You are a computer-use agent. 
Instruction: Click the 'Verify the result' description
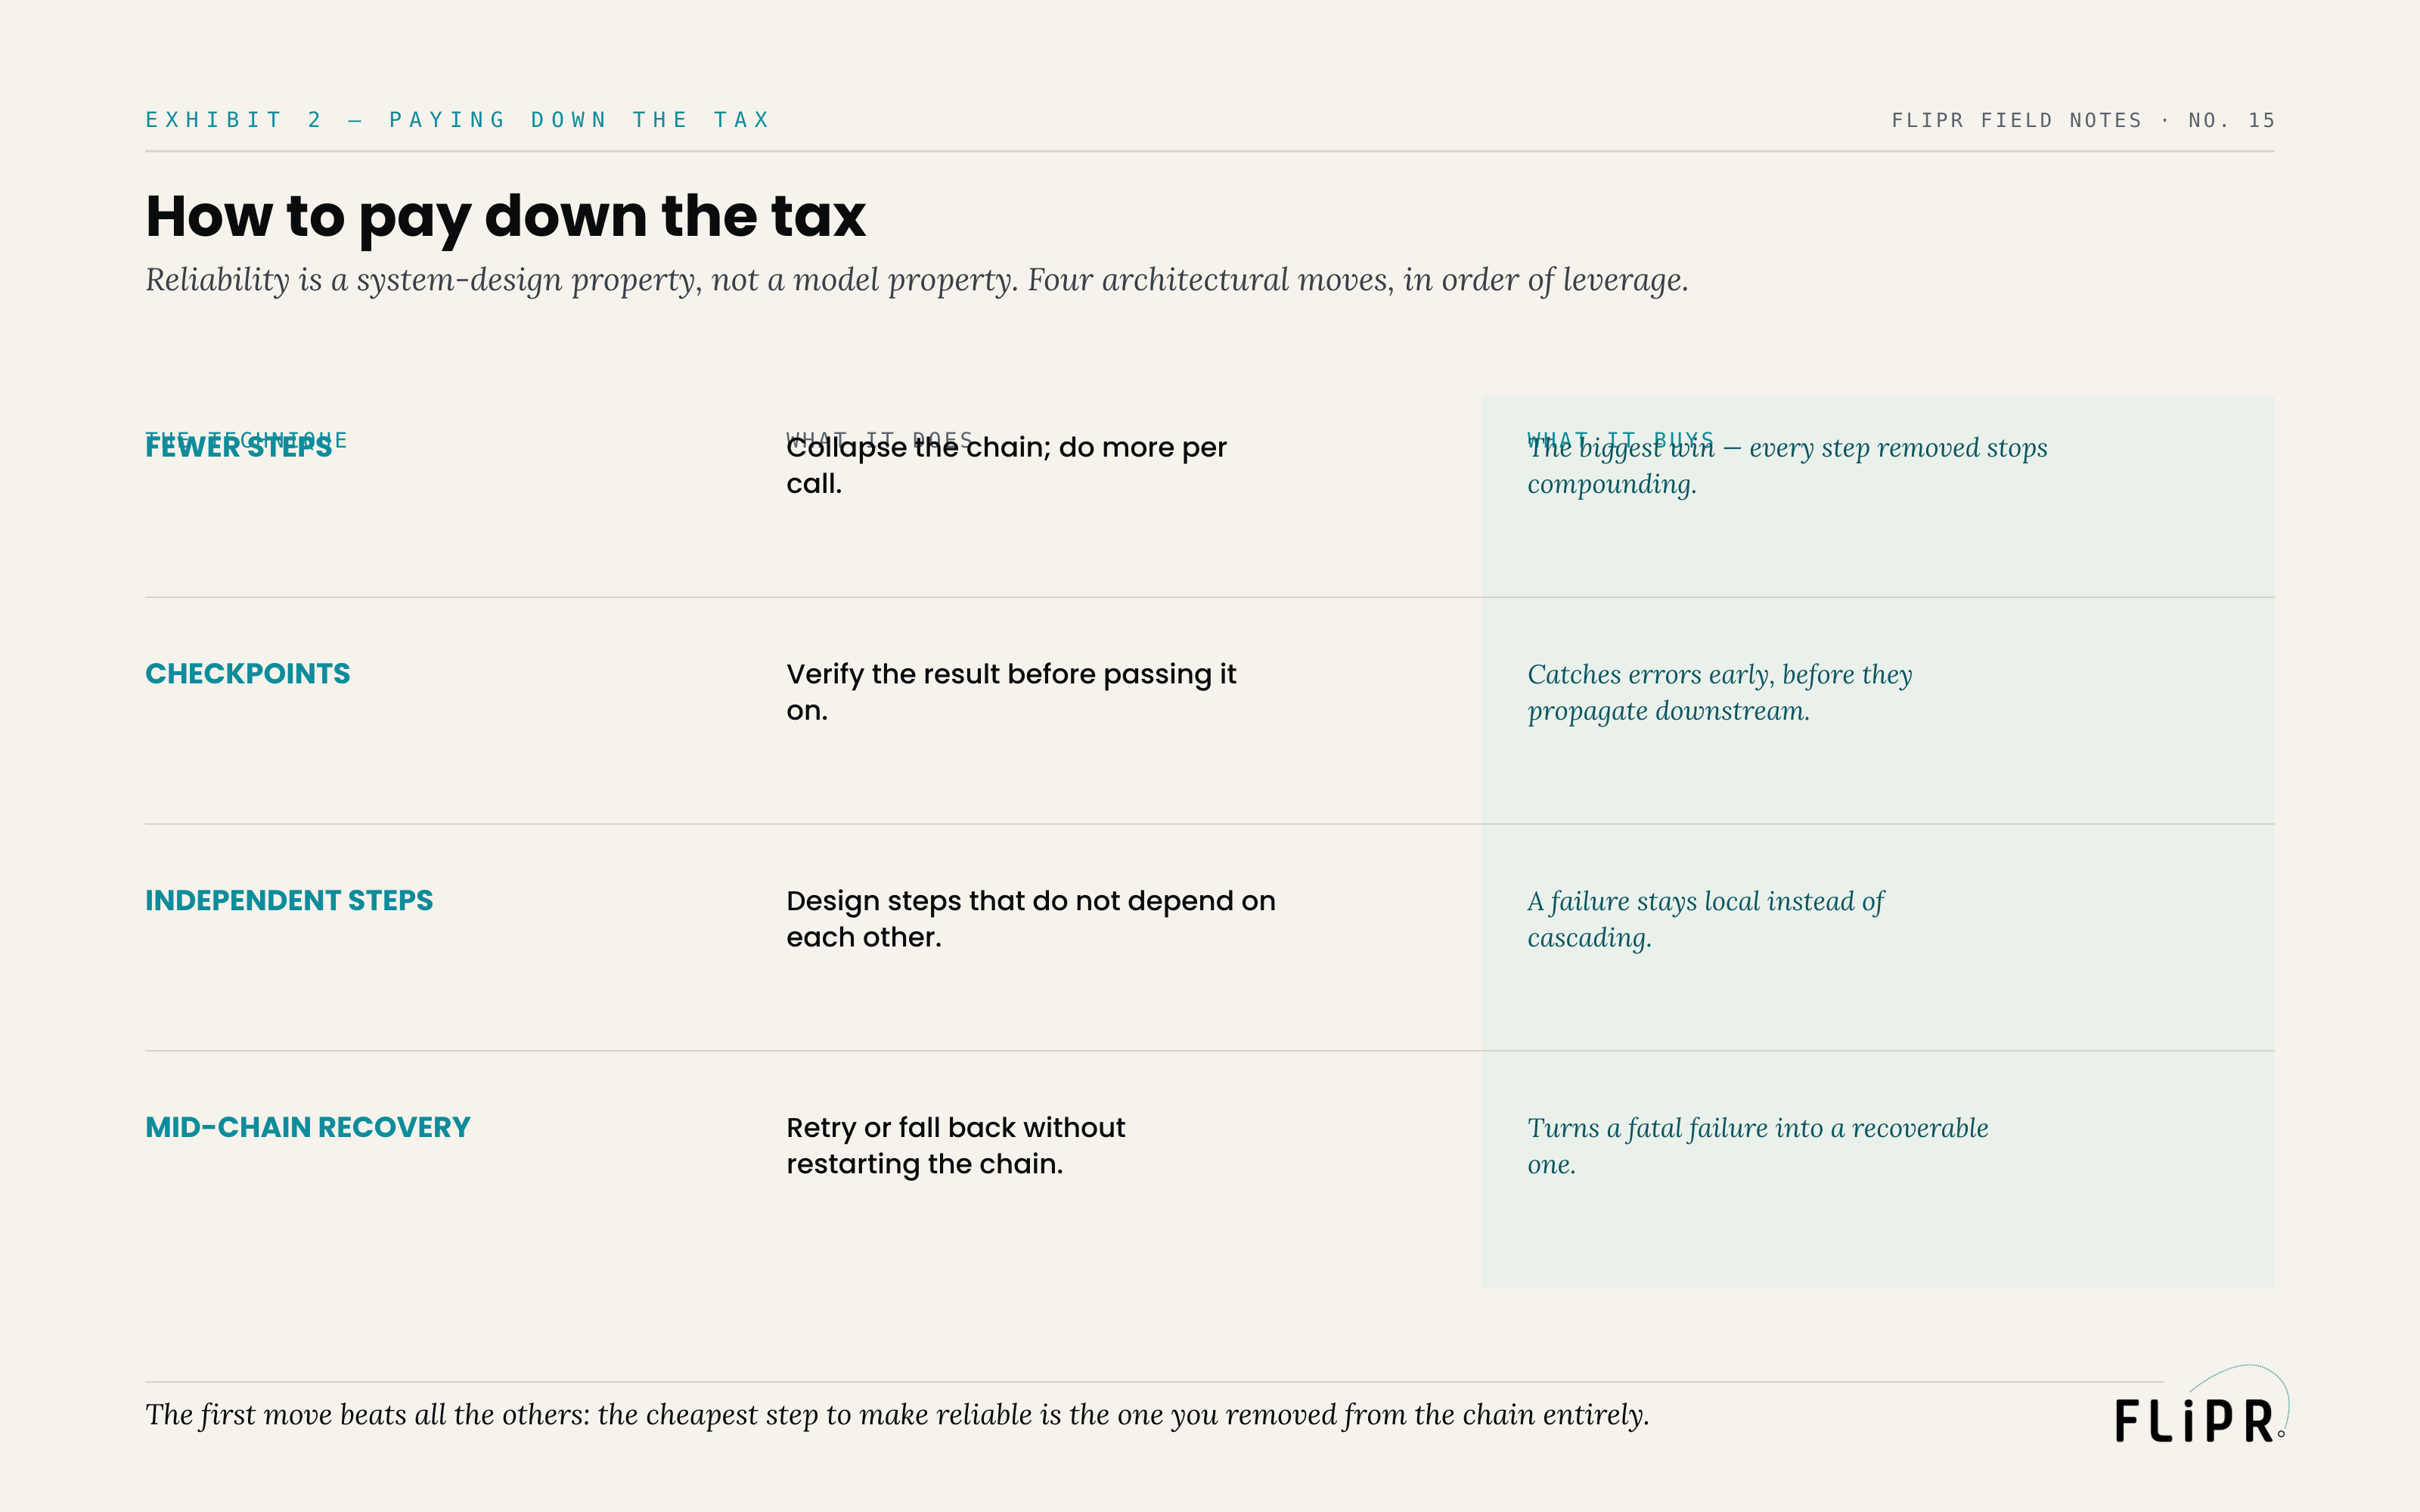pyautogui.click(x=1011, y=692)
